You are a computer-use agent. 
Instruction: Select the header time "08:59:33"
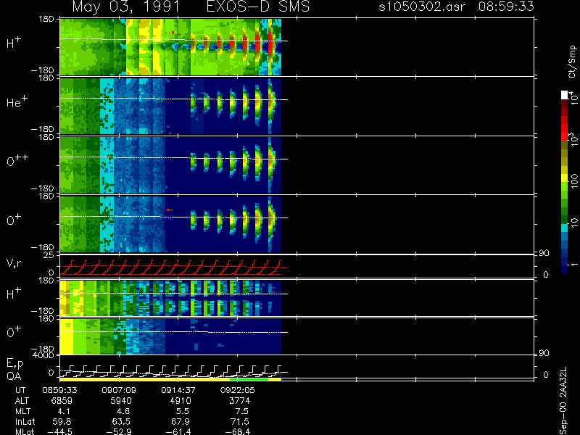506,7
